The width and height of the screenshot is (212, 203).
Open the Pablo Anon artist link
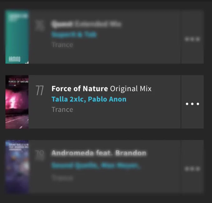click(x=107, y=99)
